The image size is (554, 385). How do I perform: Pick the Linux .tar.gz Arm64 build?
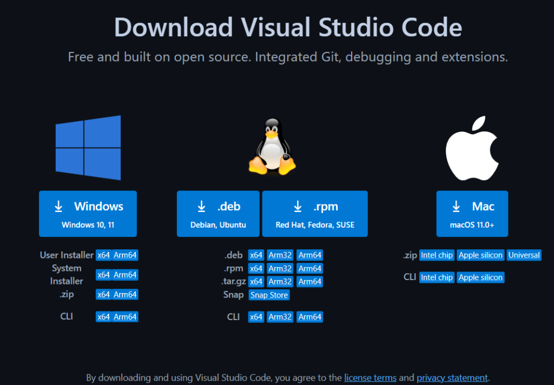(310, 282)
